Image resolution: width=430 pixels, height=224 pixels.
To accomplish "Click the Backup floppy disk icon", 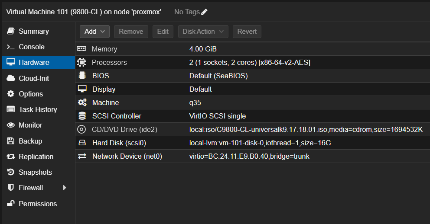I will click(11, 141).
